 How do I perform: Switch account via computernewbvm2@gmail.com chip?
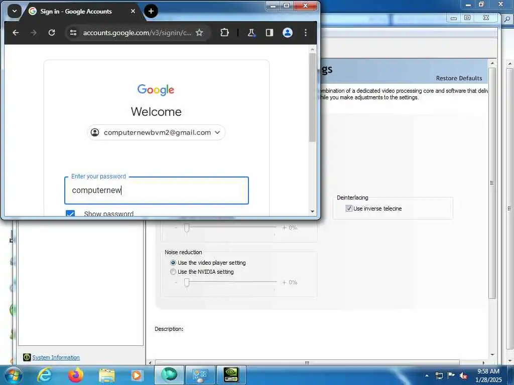tap(157, 132)
